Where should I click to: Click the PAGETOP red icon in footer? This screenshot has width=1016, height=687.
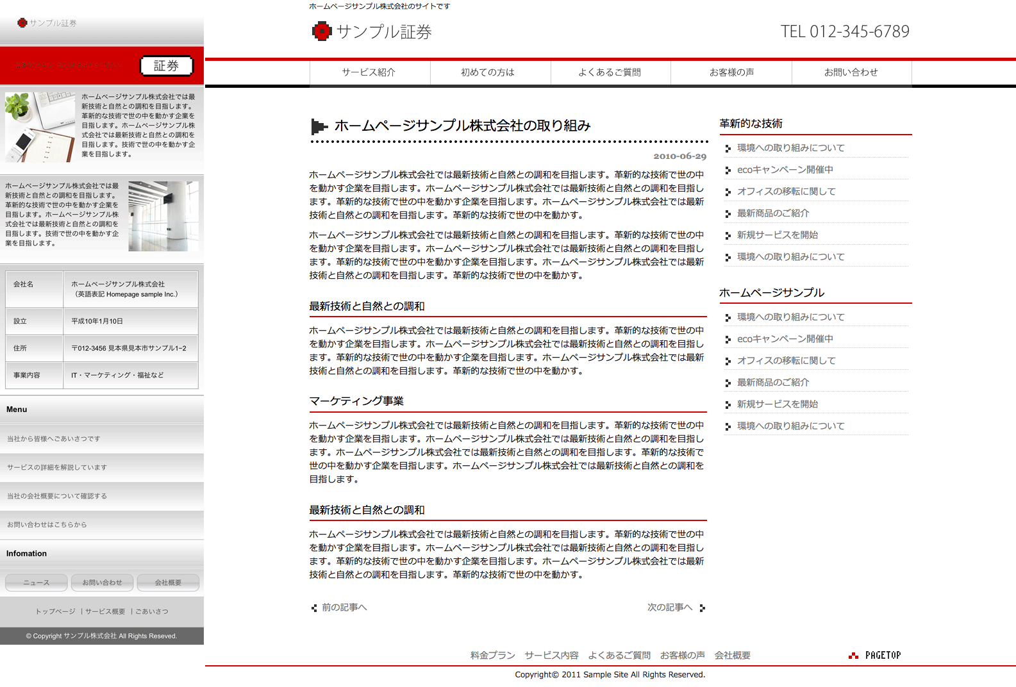coord(853,656)
